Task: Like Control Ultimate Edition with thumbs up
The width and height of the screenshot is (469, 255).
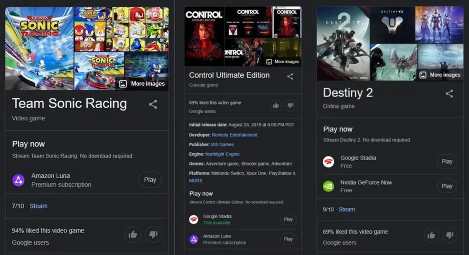Action: pyautogui.click(x=276, y=105)
